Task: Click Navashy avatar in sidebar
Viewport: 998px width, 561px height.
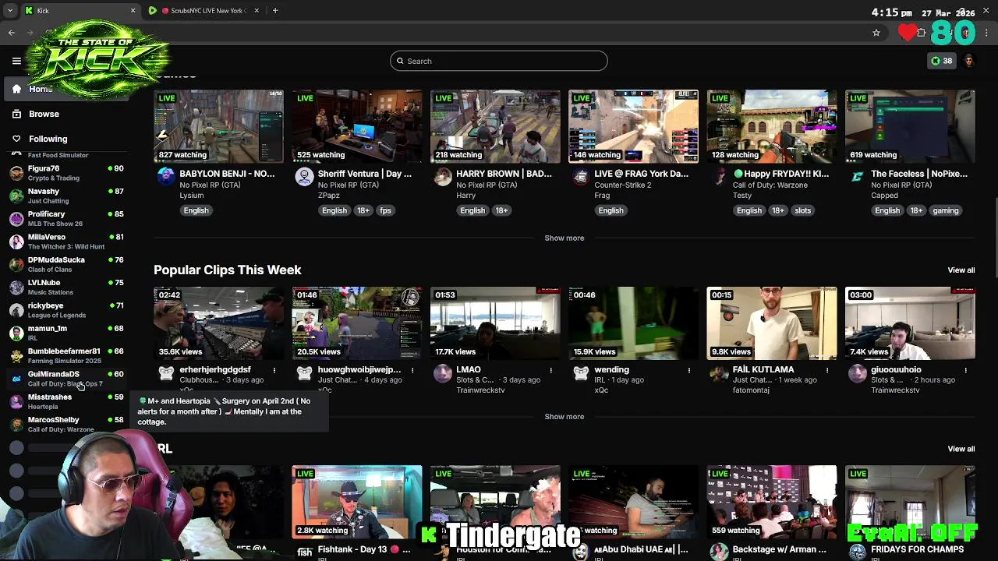Action: click(16, 196)
